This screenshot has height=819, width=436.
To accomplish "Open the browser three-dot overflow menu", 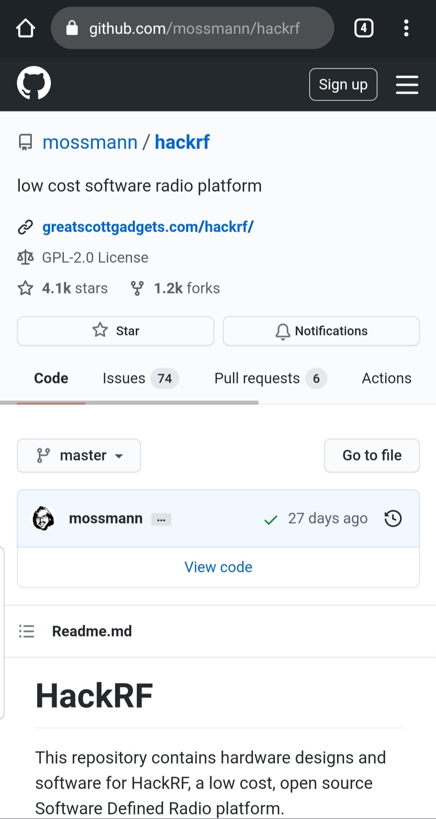I will point(406,28).
